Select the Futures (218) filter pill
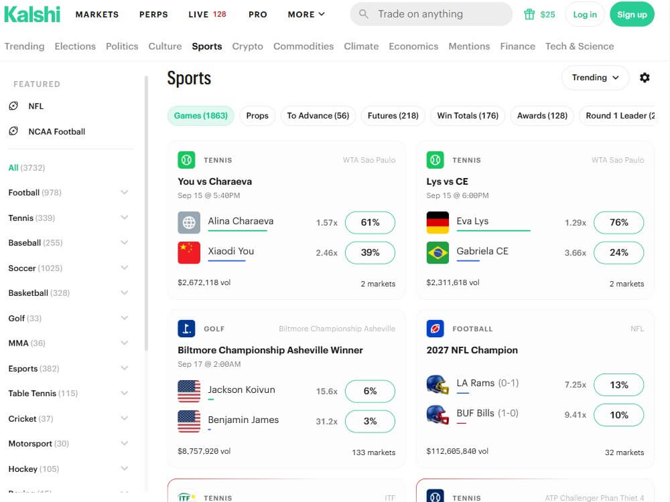Viewport: 670px width, 502px height. pos(393,116)
